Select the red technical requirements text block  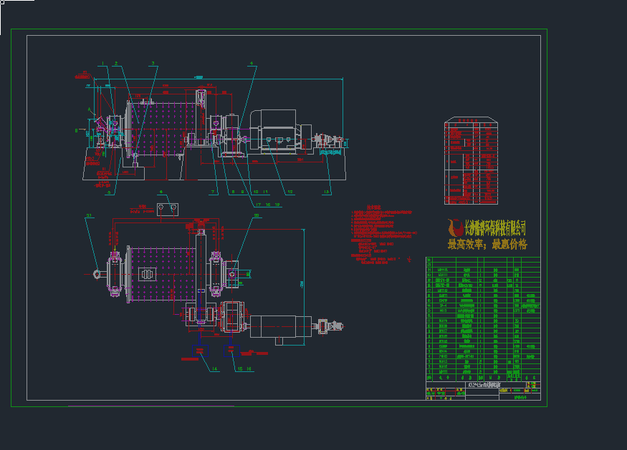[x=381, y=235]
